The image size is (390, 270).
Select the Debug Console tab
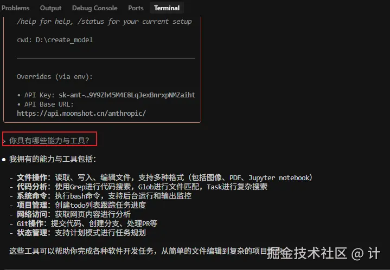coord(94,8)
